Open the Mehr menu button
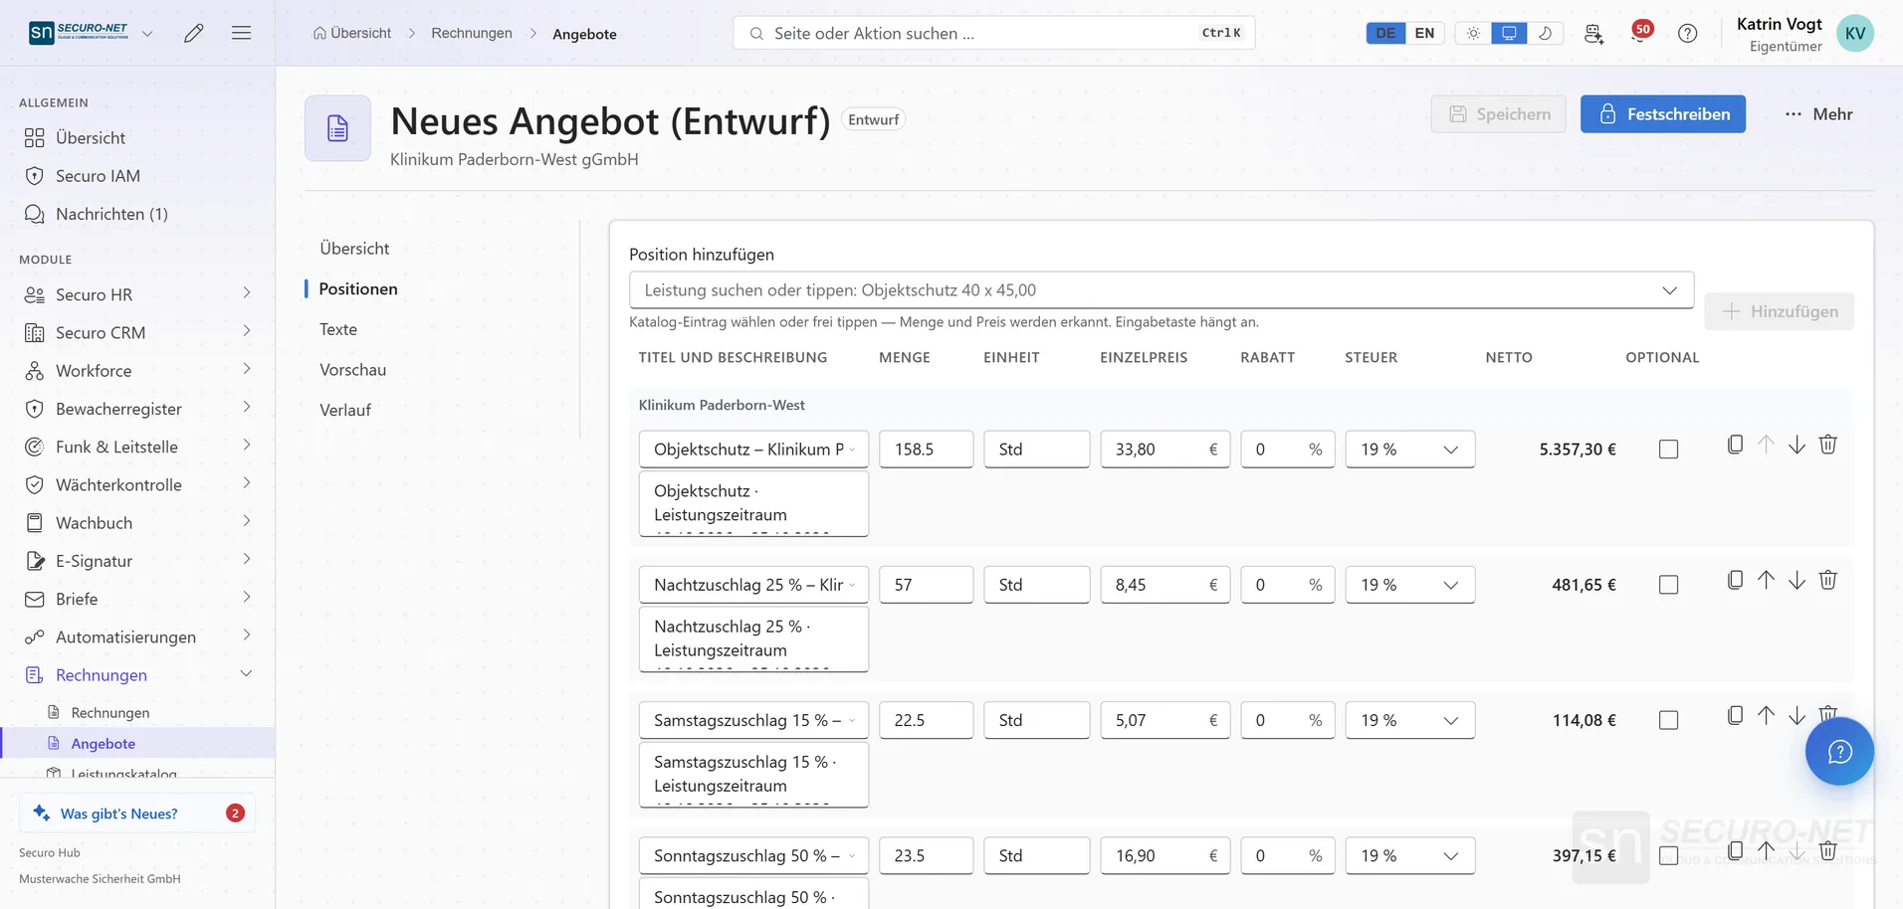This screenshot has height=909, width=1903. point(1818,114)
